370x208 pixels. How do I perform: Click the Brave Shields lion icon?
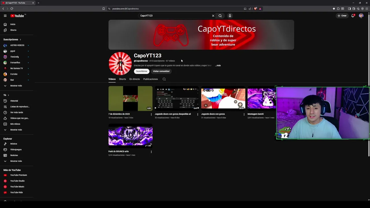255,9
